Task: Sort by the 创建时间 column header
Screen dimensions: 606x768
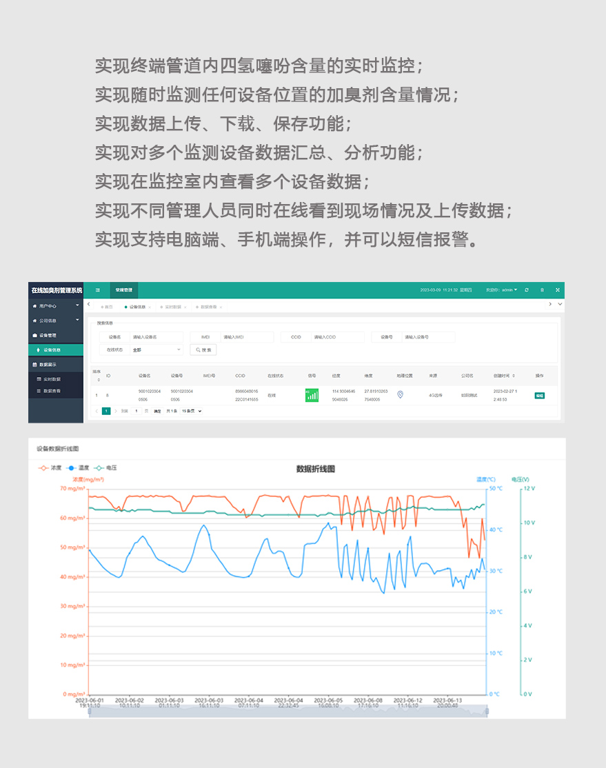Action: tap(504, 376)
